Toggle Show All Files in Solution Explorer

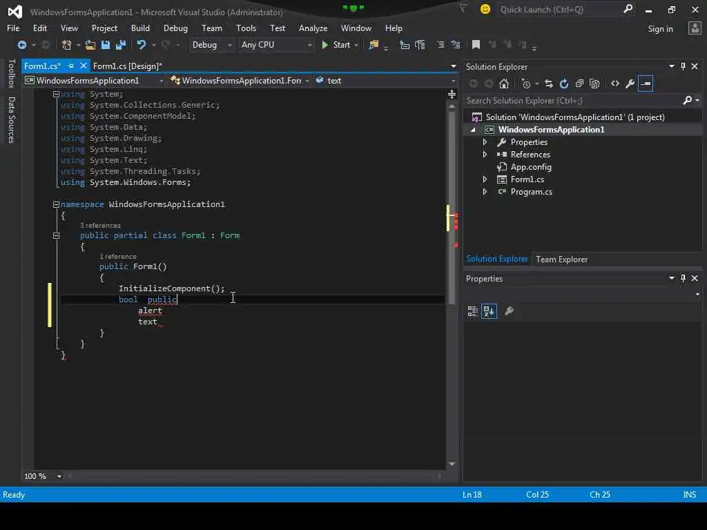tap(594, 84)
